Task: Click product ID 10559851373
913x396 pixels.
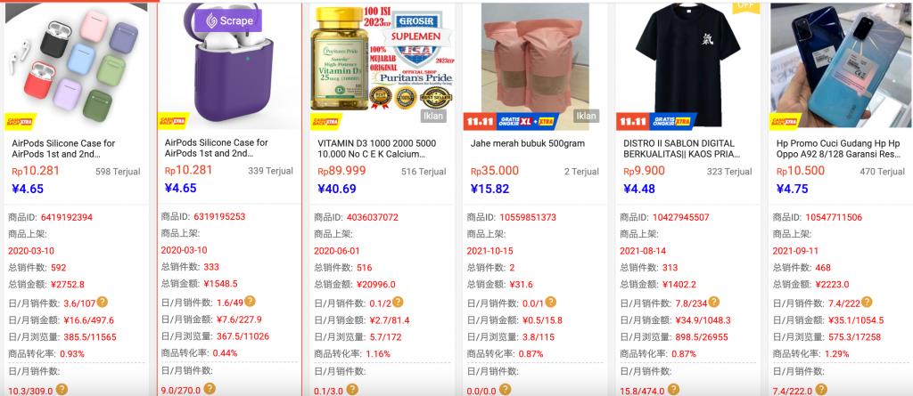Action: (x=528, y=217)
